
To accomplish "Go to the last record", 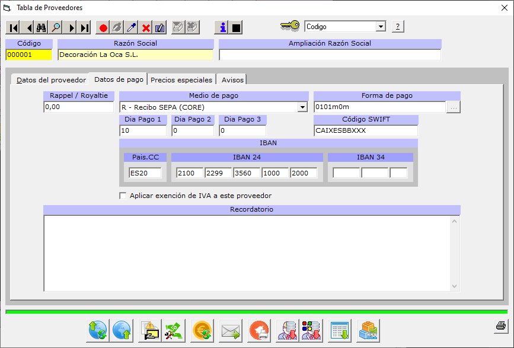I will click(85, 28).
